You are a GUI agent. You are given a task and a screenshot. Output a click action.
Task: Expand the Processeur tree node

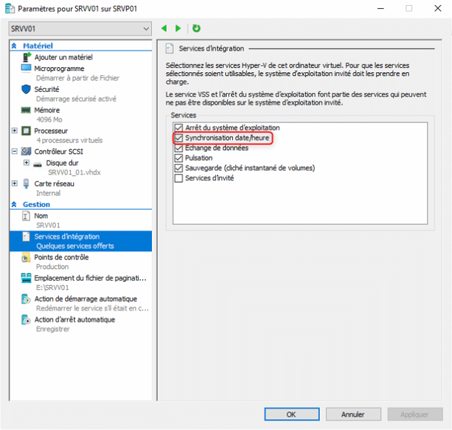pos(15,130)
